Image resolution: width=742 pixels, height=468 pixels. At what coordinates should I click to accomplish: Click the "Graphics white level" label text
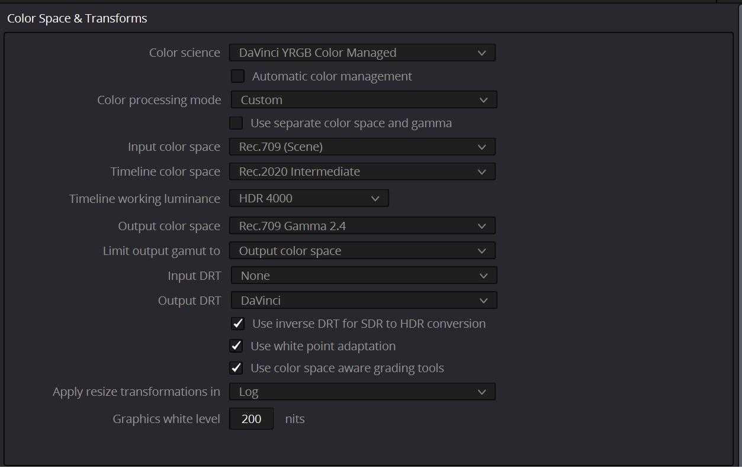[166, 419]
